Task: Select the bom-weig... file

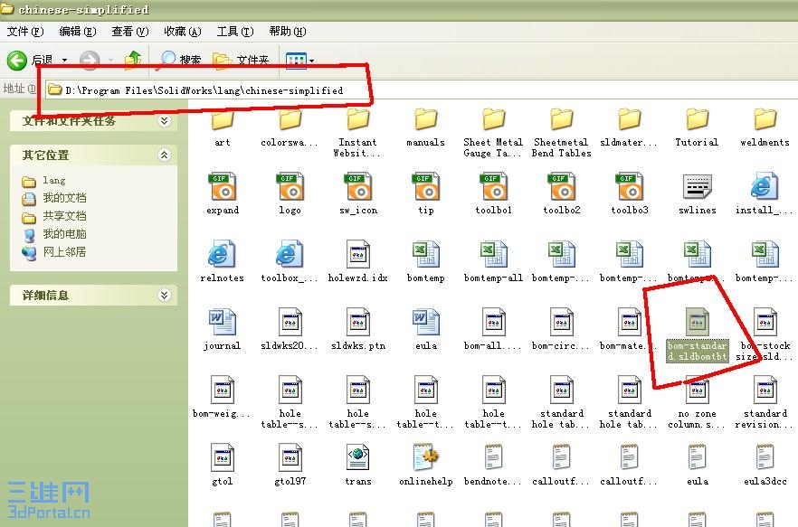Action: pyautogui.click(x=222, y=397)
